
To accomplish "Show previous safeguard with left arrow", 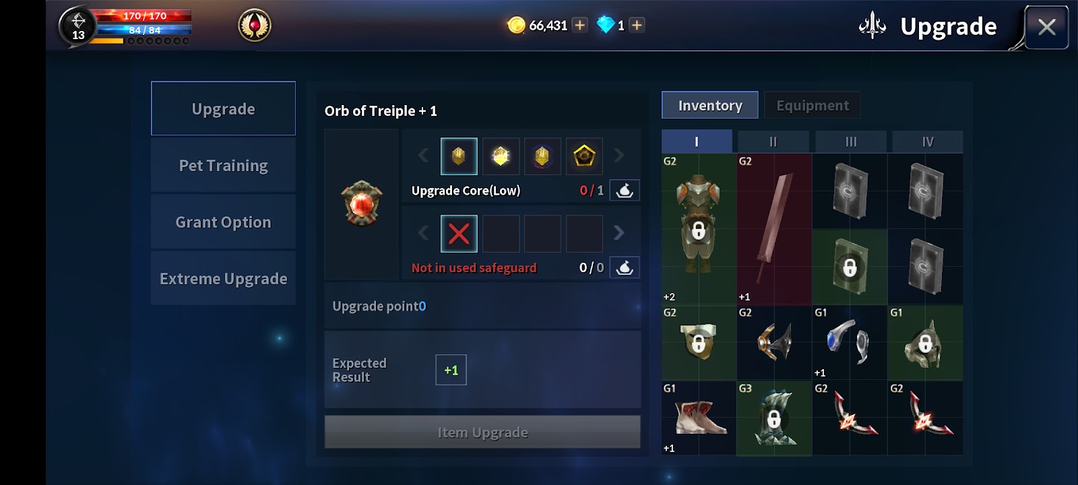I will pyautogui.click(x=423, y=233).
